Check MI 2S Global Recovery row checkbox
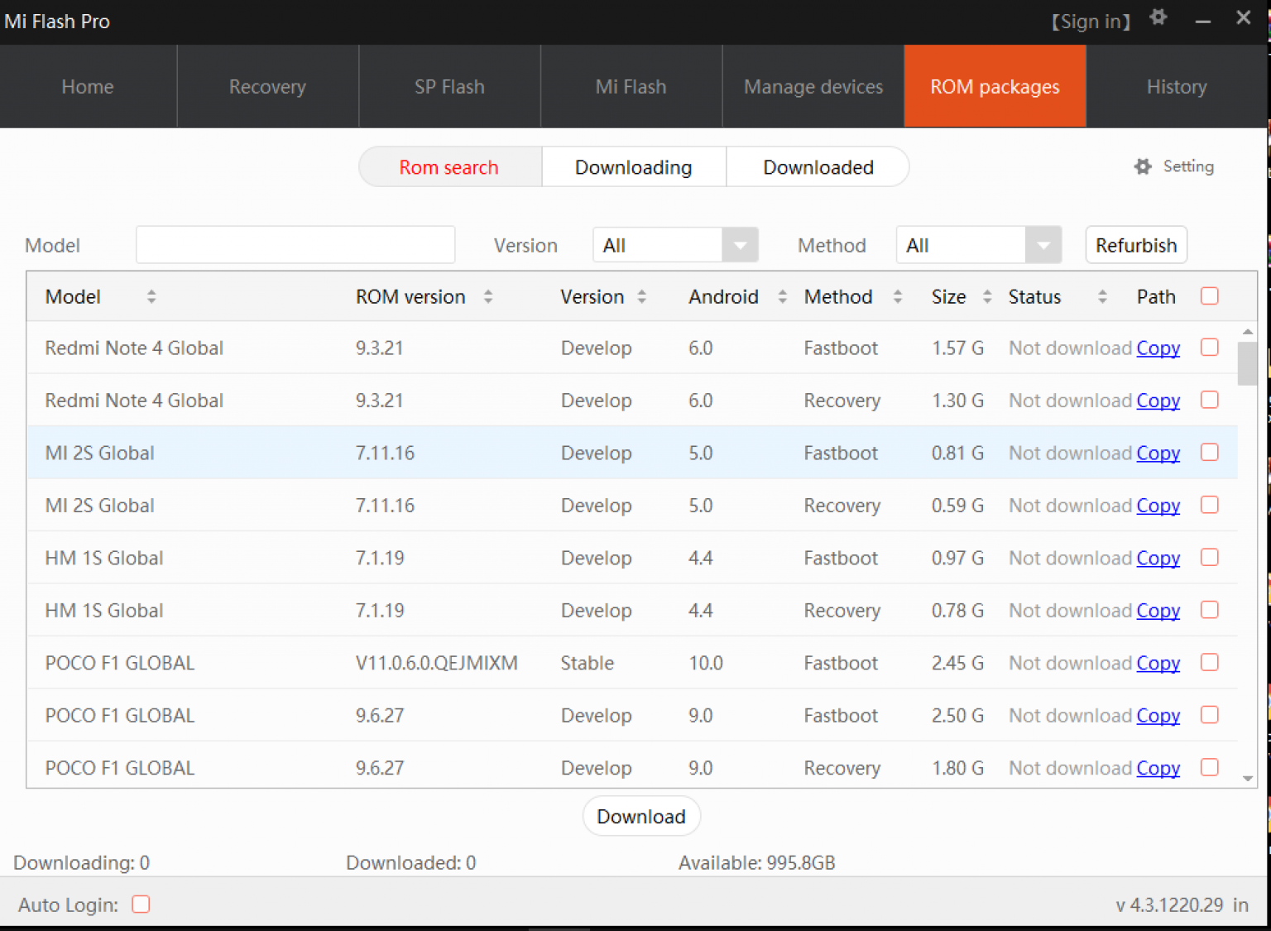 [1210, 505]
